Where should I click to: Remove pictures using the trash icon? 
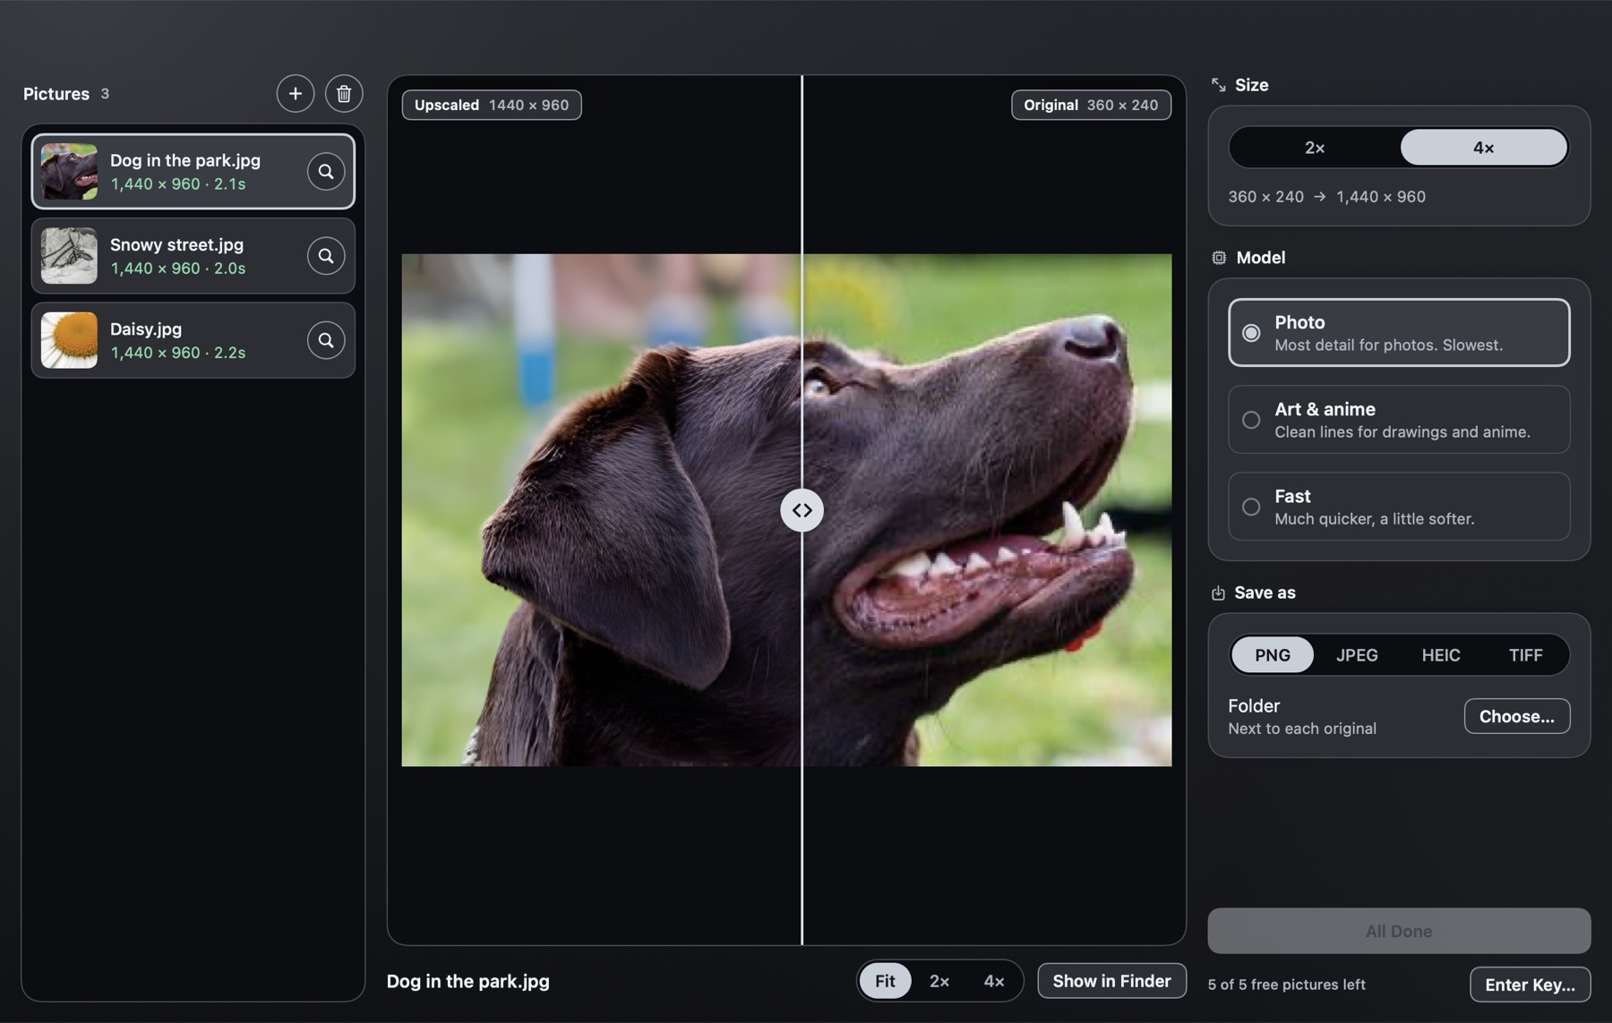click(x=344, y=93)
